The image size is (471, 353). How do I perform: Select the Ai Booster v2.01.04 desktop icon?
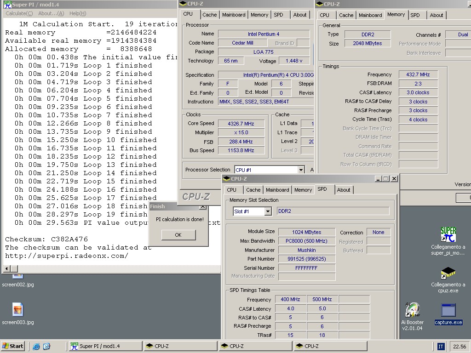click(413, 316)
